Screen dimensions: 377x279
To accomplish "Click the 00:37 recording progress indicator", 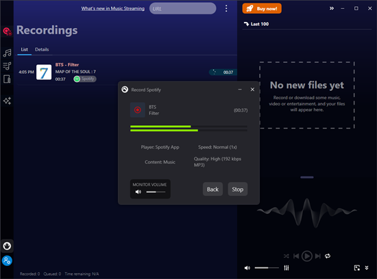I will [223, 72].
